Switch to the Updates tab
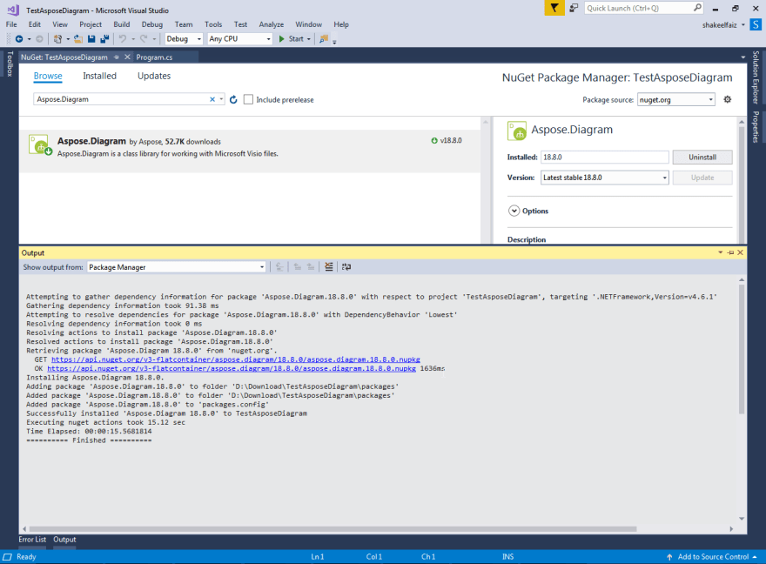Viewport: 766px width, 564px height. [x=154, y=76]
